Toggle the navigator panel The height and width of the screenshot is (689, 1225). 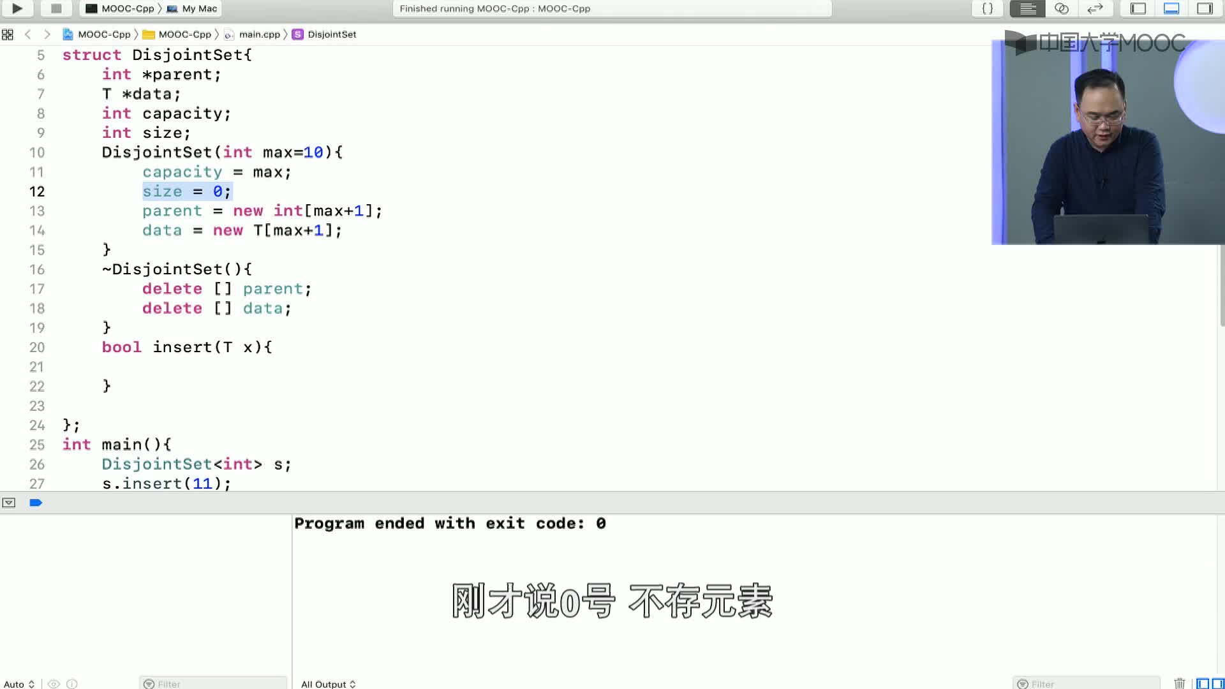click(1138, 8)
